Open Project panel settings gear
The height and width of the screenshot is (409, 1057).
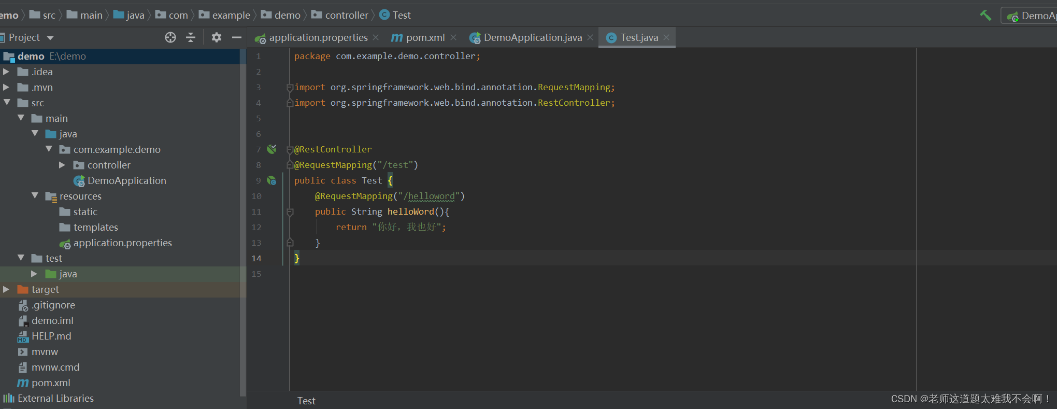[x=217, y=37]
